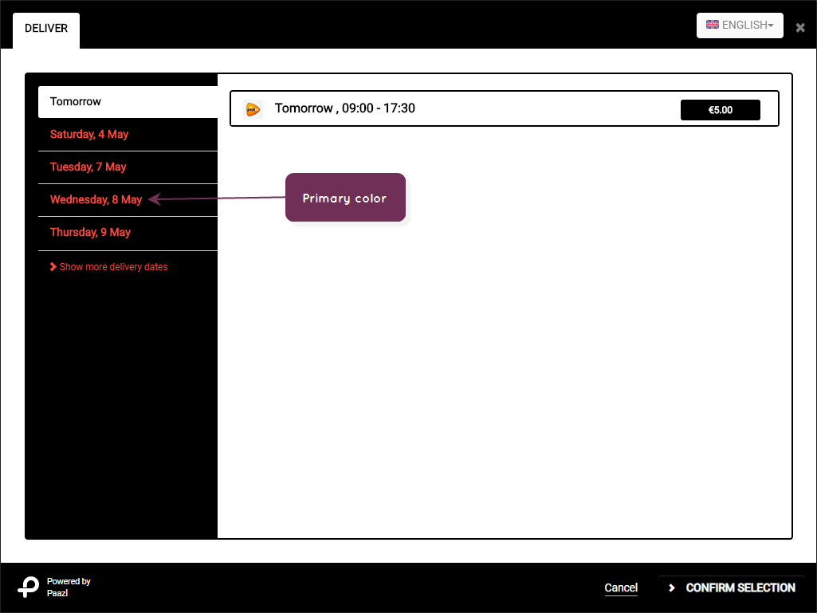The width and height of the screenshot is (817, 613).
Task: Open the DELIVER tab
Action: tap(46, 30)
